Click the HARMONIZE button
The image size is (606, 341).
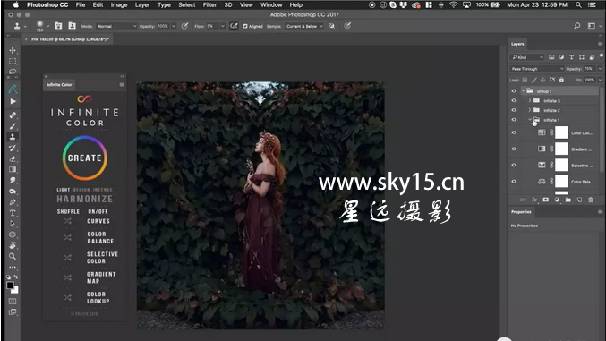point(85,199)
